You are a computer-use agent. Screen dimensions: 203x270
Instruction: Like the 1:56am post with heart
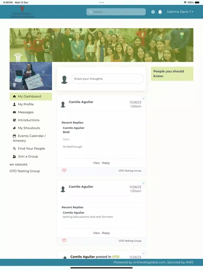[64, 170]
